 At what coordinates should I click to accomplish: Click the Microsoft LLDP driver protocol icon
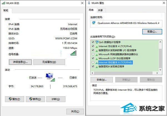coord(97,59)
